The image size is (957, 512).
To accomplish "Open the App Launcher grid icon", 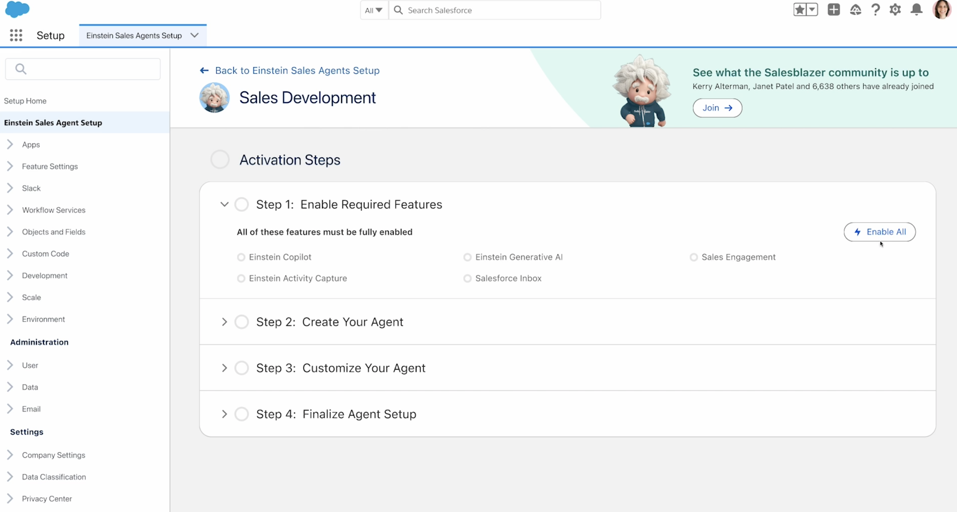I will pyautogui.click(x=16, y=35).
